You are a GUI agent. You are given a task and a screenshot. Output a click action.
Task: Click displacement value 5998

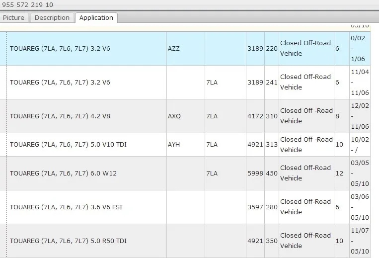[x=255, y=173]
